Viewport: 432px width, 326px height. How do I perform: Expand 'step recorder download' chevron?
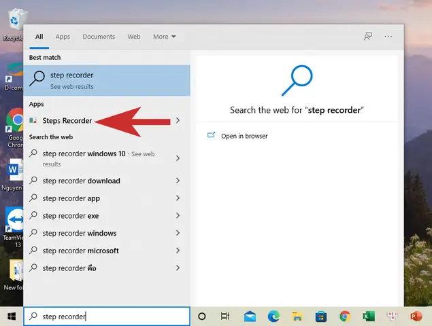tap(178, 181)
